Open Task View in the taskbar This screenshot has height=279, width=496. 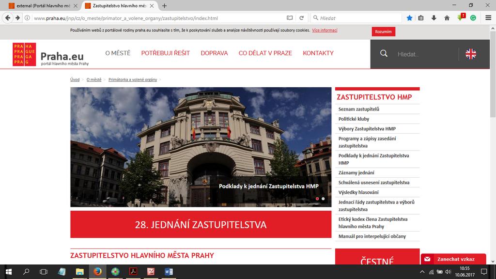point(44,272)
